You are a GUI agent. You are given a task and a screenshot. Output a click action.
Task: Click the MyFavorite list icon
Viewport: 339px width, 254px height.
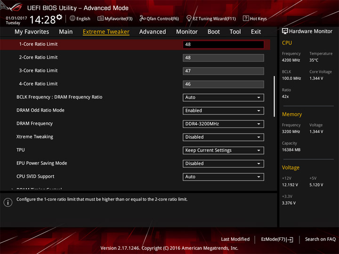(100, 18)
